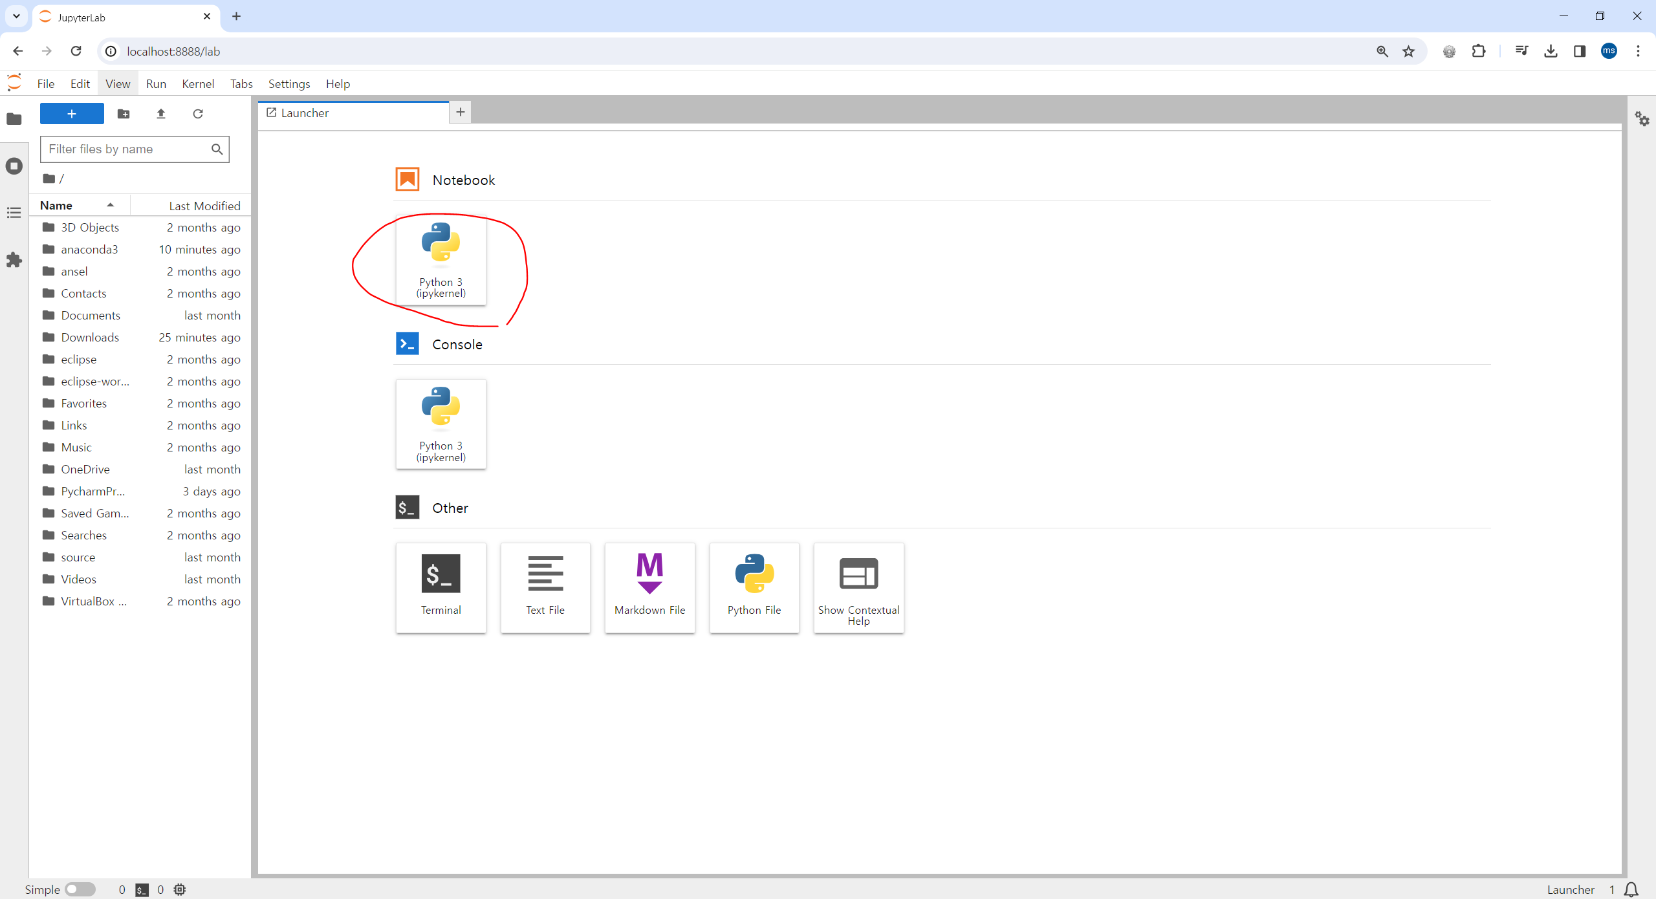Select the OneDrive folder
The height and width of the screenshot is (899, 1656).
pos(140,470)
